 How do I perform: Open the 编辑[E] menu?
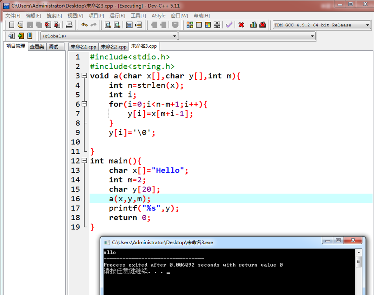(33, 16)
